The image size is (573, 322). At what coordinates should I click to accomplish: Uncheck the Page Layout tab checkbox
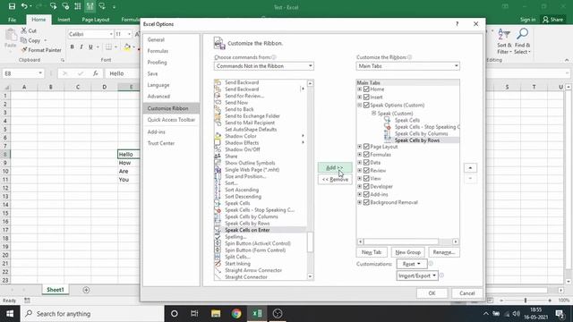click(366, 147)
